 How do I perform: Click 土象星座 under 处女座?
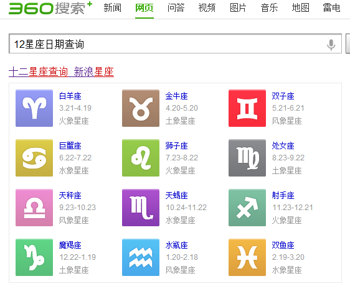tap(287, 170)
